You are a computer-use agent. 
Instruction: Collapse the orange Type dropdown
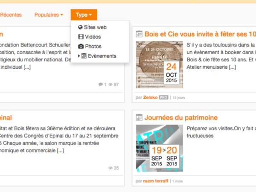(x=84, y=15)
